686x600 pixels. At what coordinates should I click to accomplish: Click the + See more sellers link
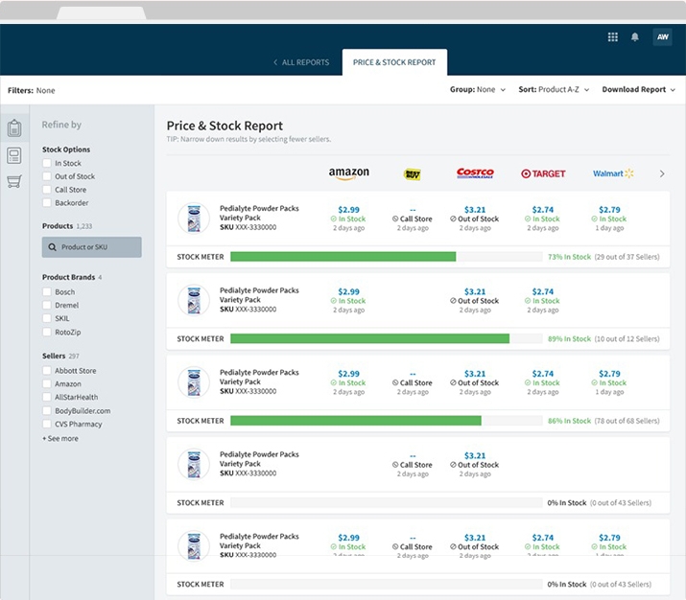[x=60, y=439]
